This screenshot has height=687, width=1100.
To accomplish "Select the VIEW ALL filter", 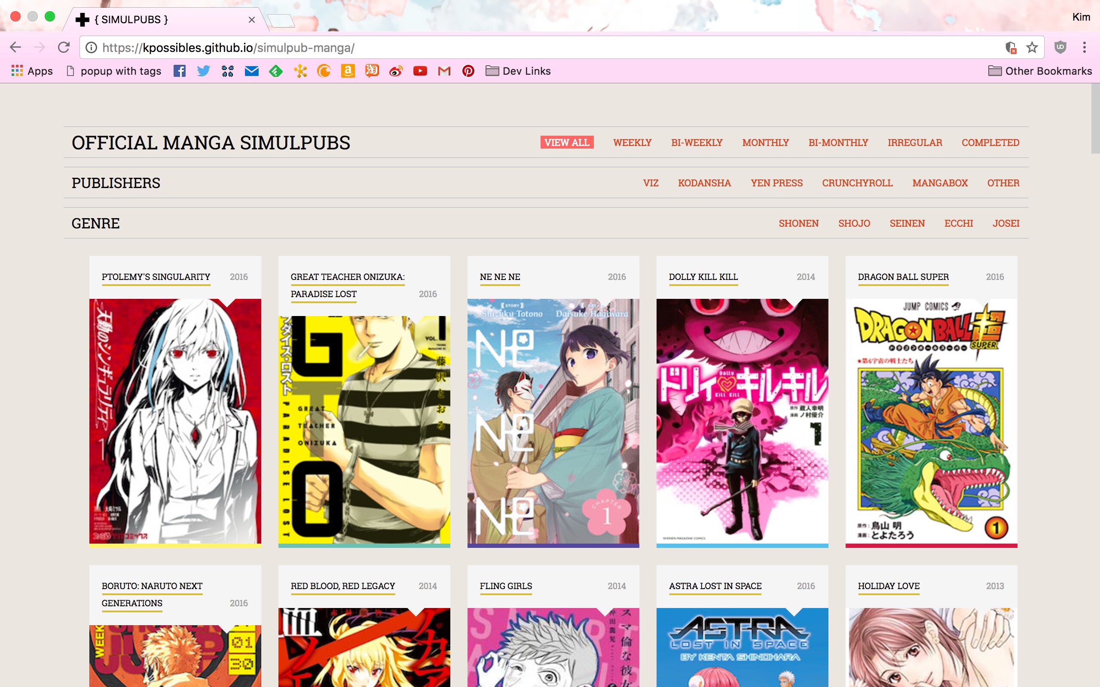I will click(567, 142).
